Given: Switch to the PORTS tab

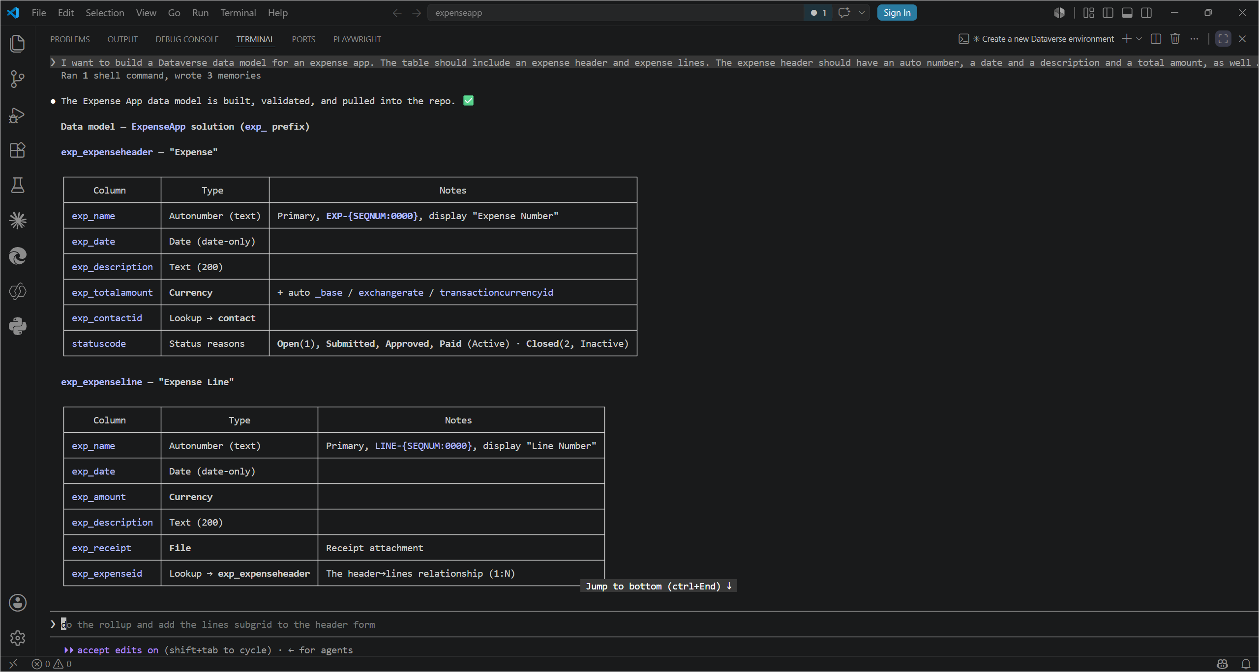Looking at the screenshot, I should pos(303,39).
